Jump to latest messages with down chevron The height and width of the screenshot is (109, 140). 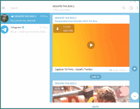(135, 96)
